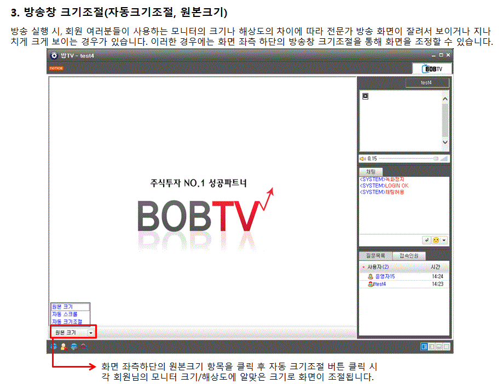Screen dimensions: 503x384
Task: Click the BobTV gear logo in title bar
Action: pos(54,55)
